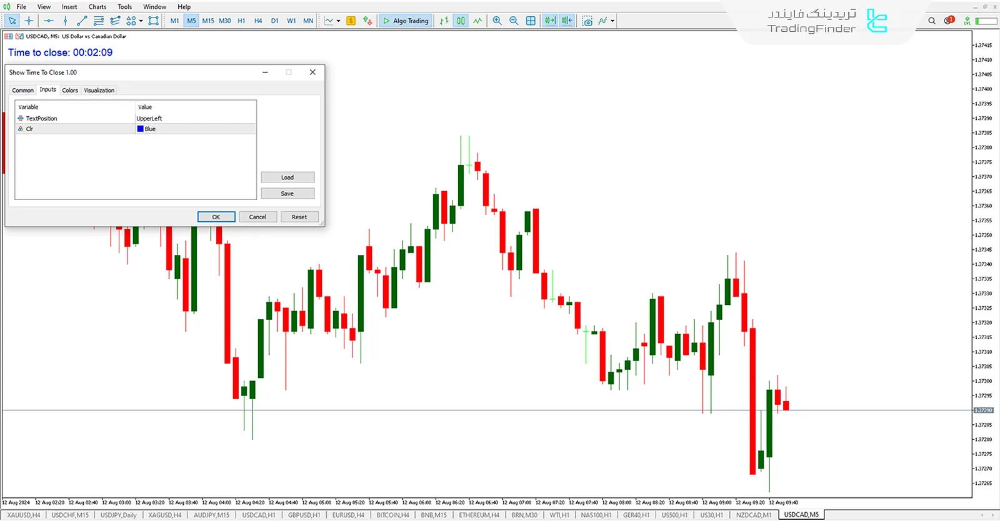Switch to candlestick chart view icon
Image resolution: width=1000 pixels, height=521 pixels.
[x=461, y=21]
